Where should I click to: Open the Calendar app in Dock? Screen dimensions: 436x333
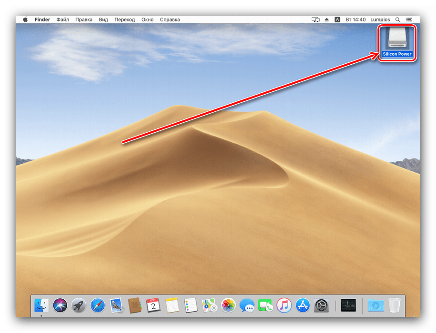tap(153, 305)
